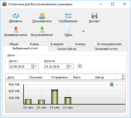
Task: Click the Экспорт floppy disk icon
Action: click(94, 16)
